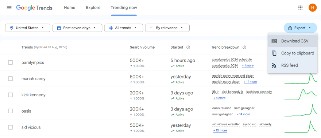Open 'kick kennedy jr' breakdown term
This screenshot has height=138, width=321.
point(232,92)
